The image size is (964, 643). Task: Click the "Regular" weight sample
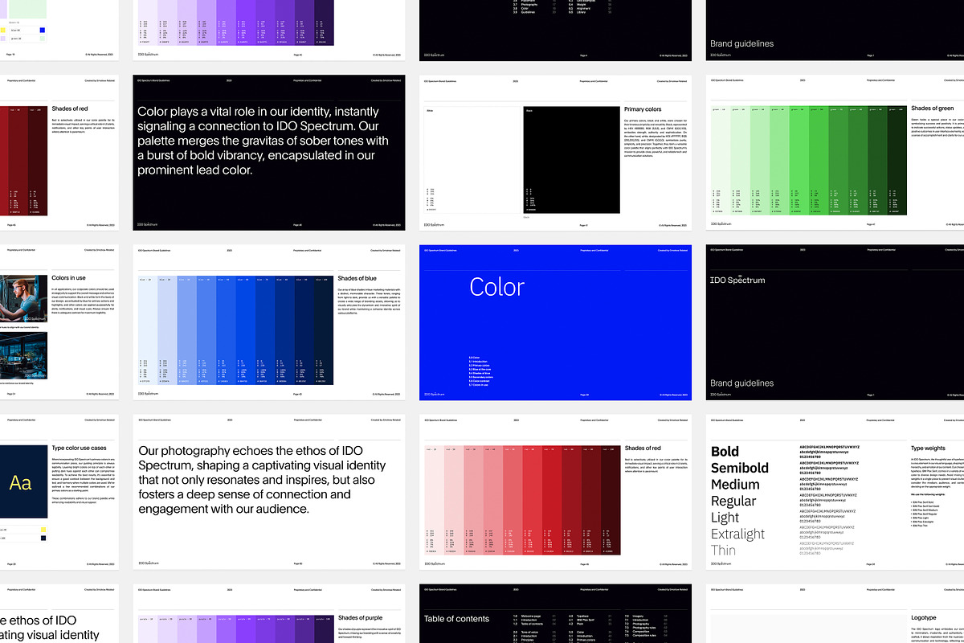point(733,501)
